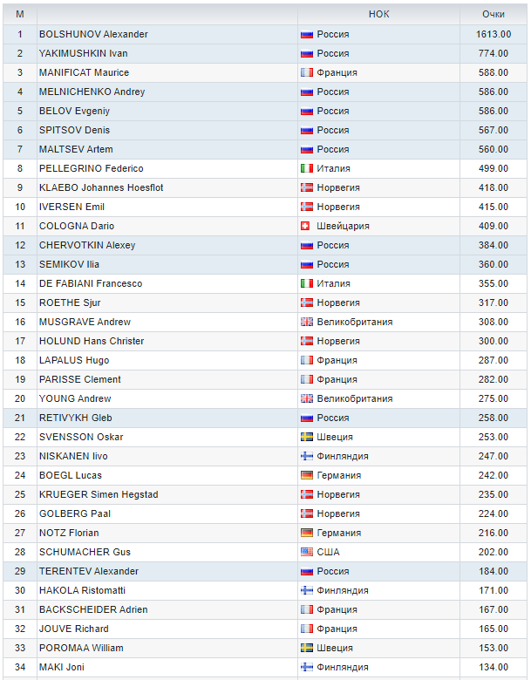Click the 'НОК' column header

pos(378,14)
